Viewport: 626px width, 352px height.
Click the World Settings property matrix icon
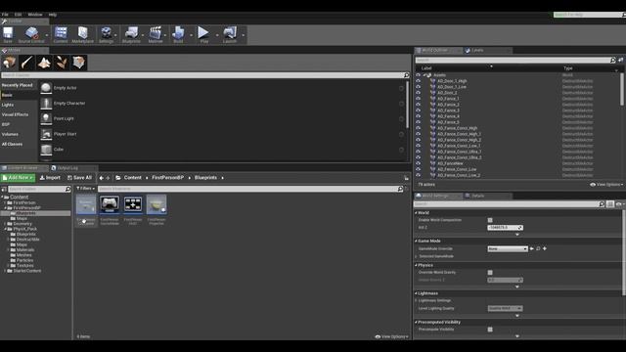[610, 204]
